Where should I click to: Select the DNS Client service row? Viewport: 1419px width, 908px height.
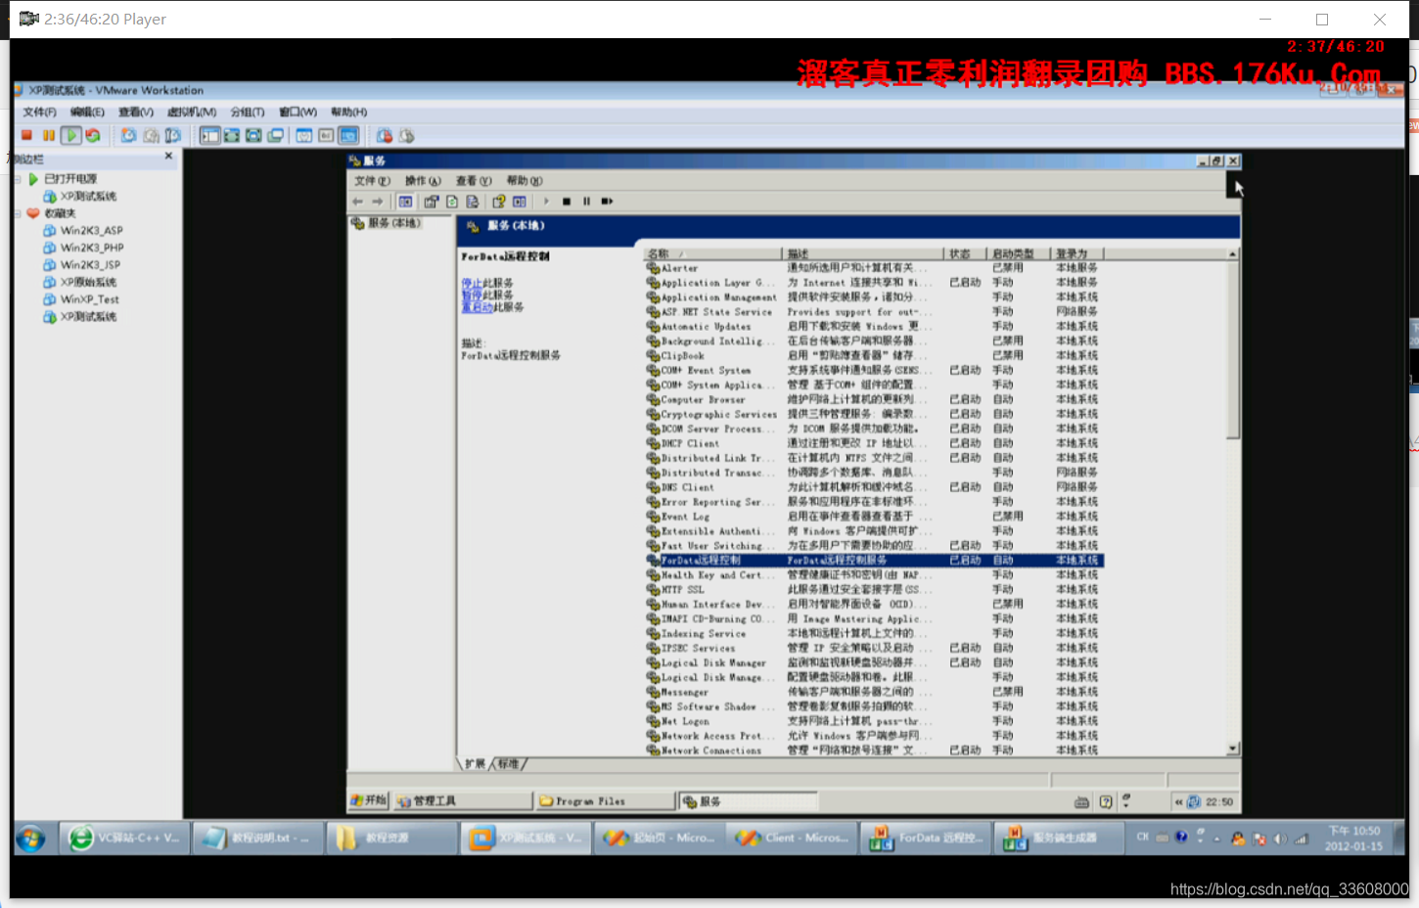pos(875,487)
